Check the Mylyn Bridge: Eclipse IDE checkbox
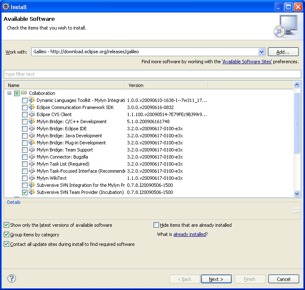The width and height of the screenshot is (305, 290). [x=25, y=129]
